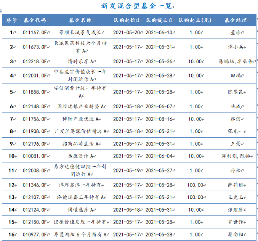Select fund code 011858.OF
258x241 pixels.
tap(35, 92)
